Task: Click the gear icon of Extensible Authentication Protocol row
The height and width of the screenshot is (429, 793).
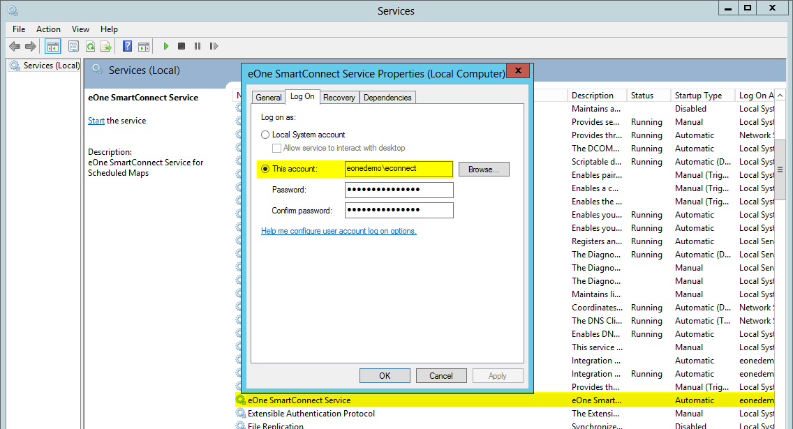Action: point(241,414)
